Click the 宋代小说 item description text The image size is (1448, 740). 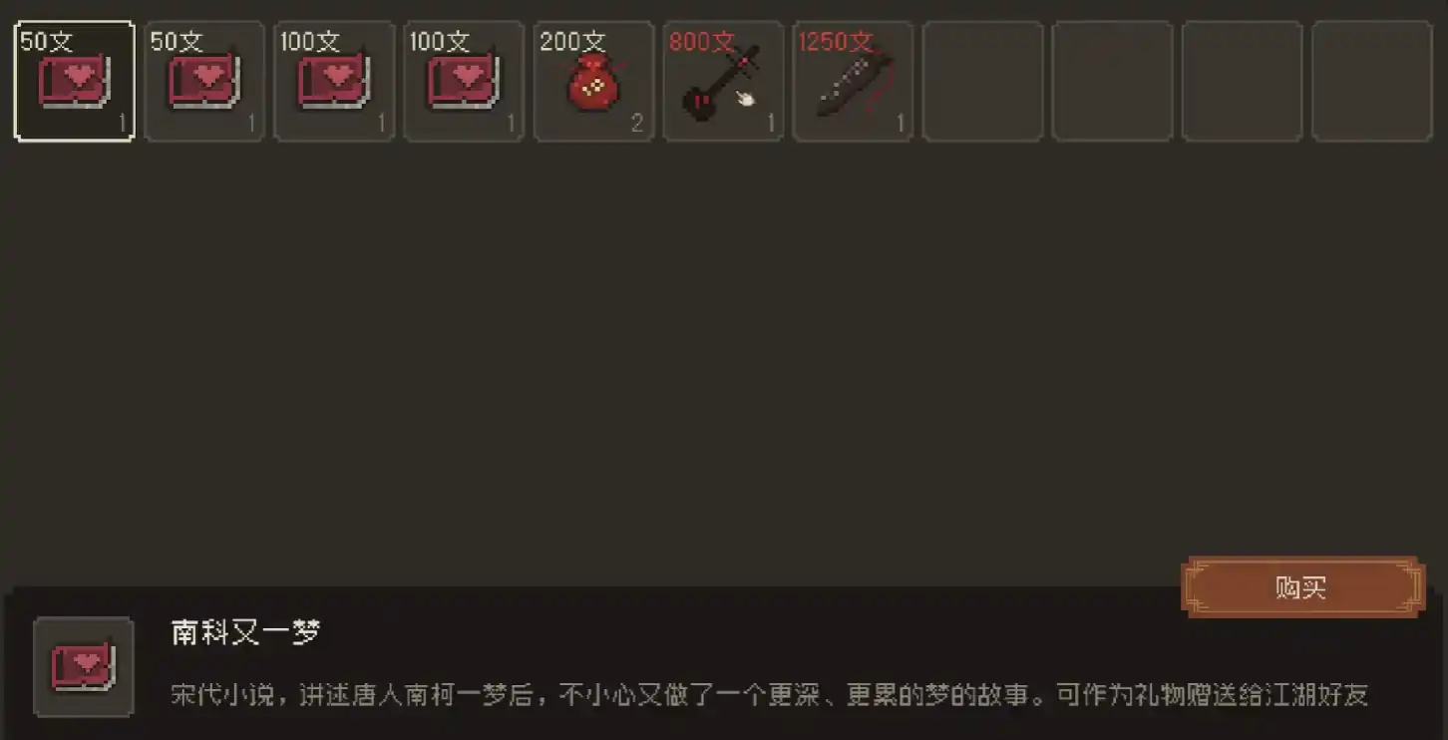click(769, 695)
